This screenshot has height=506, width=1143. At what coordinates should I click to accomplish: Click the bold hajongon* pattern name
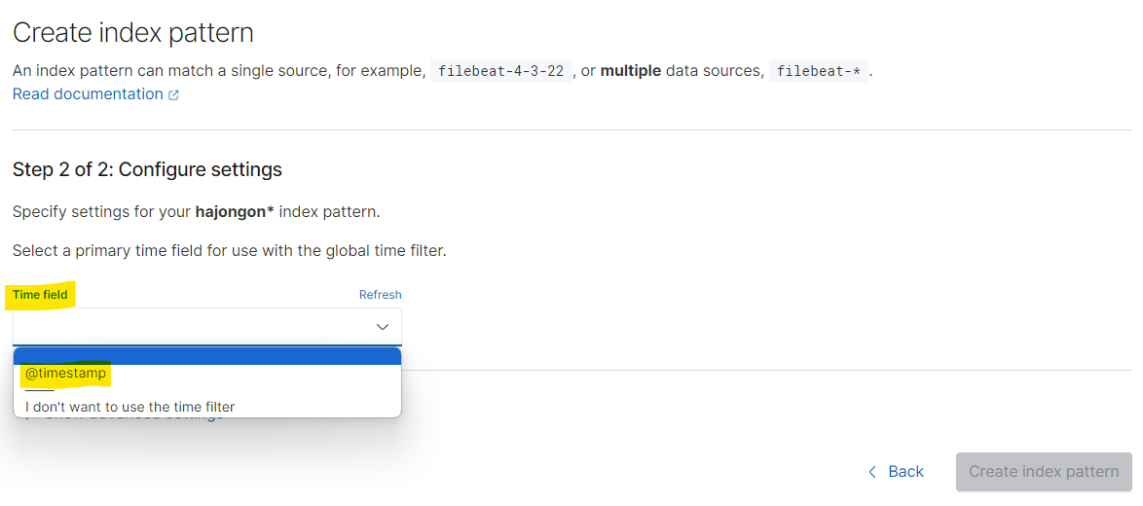click(x=234, y=211)
